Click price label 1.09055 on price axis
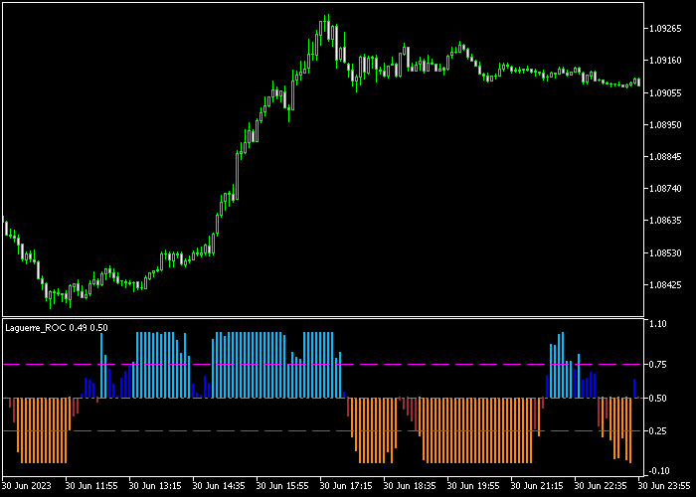 [x=665, y=92]
